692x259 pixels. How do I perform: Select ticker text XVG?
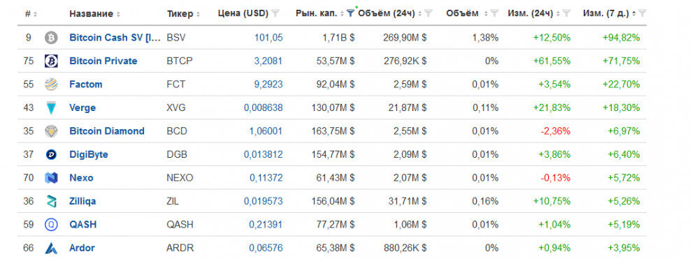click(176, 108)
